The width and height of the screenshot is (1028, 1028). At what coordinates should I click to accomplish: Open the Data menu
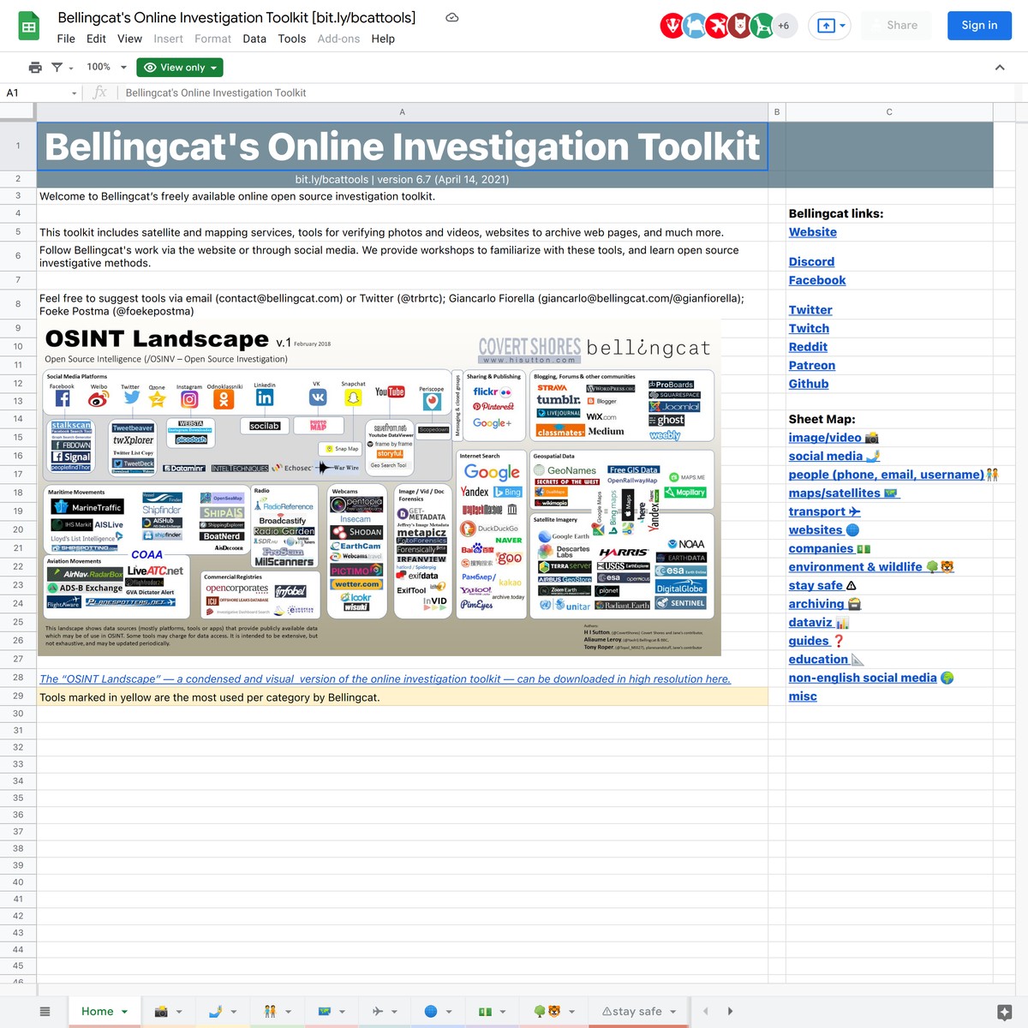click(254, 39)
